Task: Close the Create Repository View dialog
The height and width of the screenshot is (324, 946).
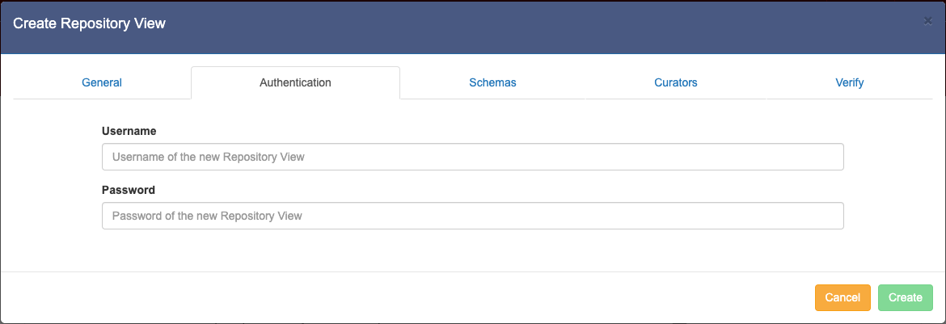Action: pos(927,21)
